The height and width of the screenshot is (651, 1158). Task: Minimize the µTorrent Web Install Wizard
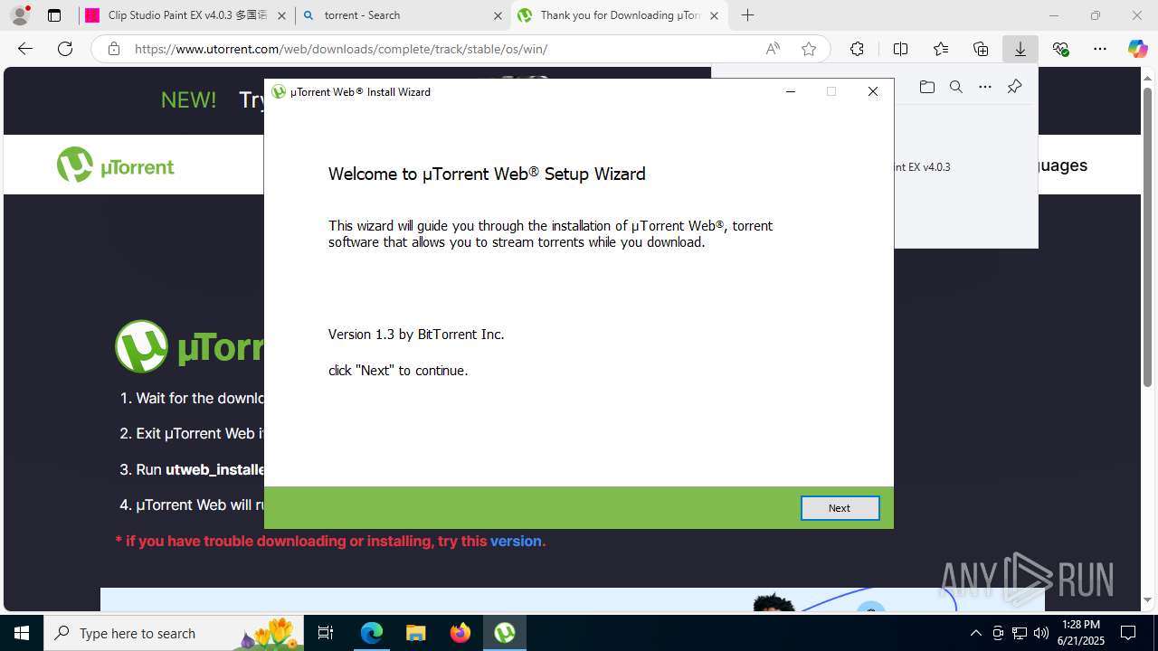[x=791, y=91]
